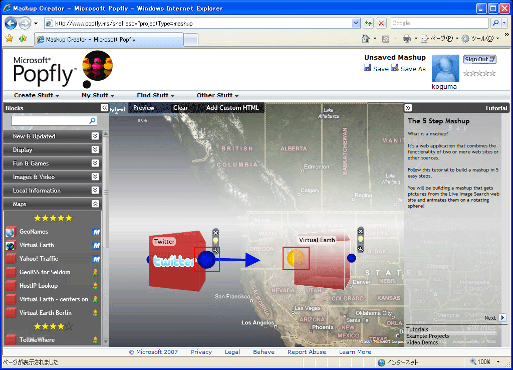Click the Popfly rubber ducks logo

tap(97, 66)
